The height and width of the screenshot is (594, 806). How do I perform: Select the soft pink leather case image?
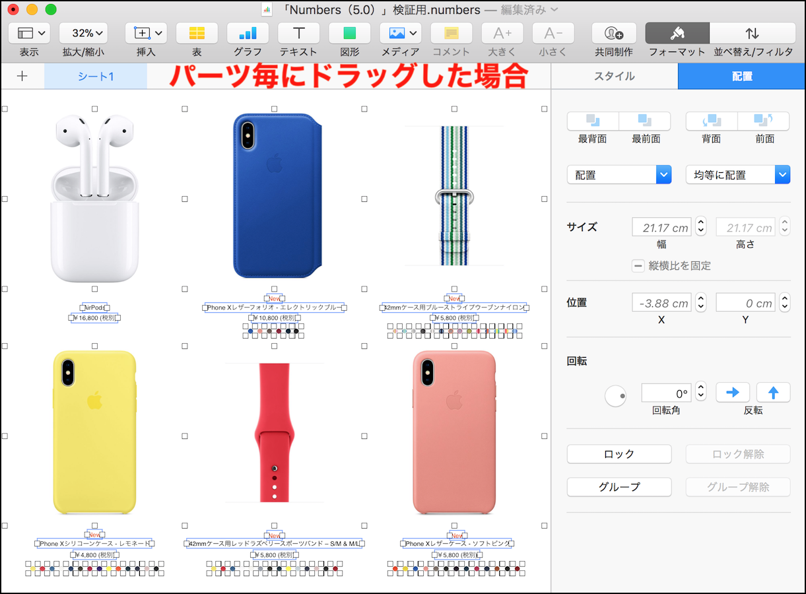[x=453, y=432]
